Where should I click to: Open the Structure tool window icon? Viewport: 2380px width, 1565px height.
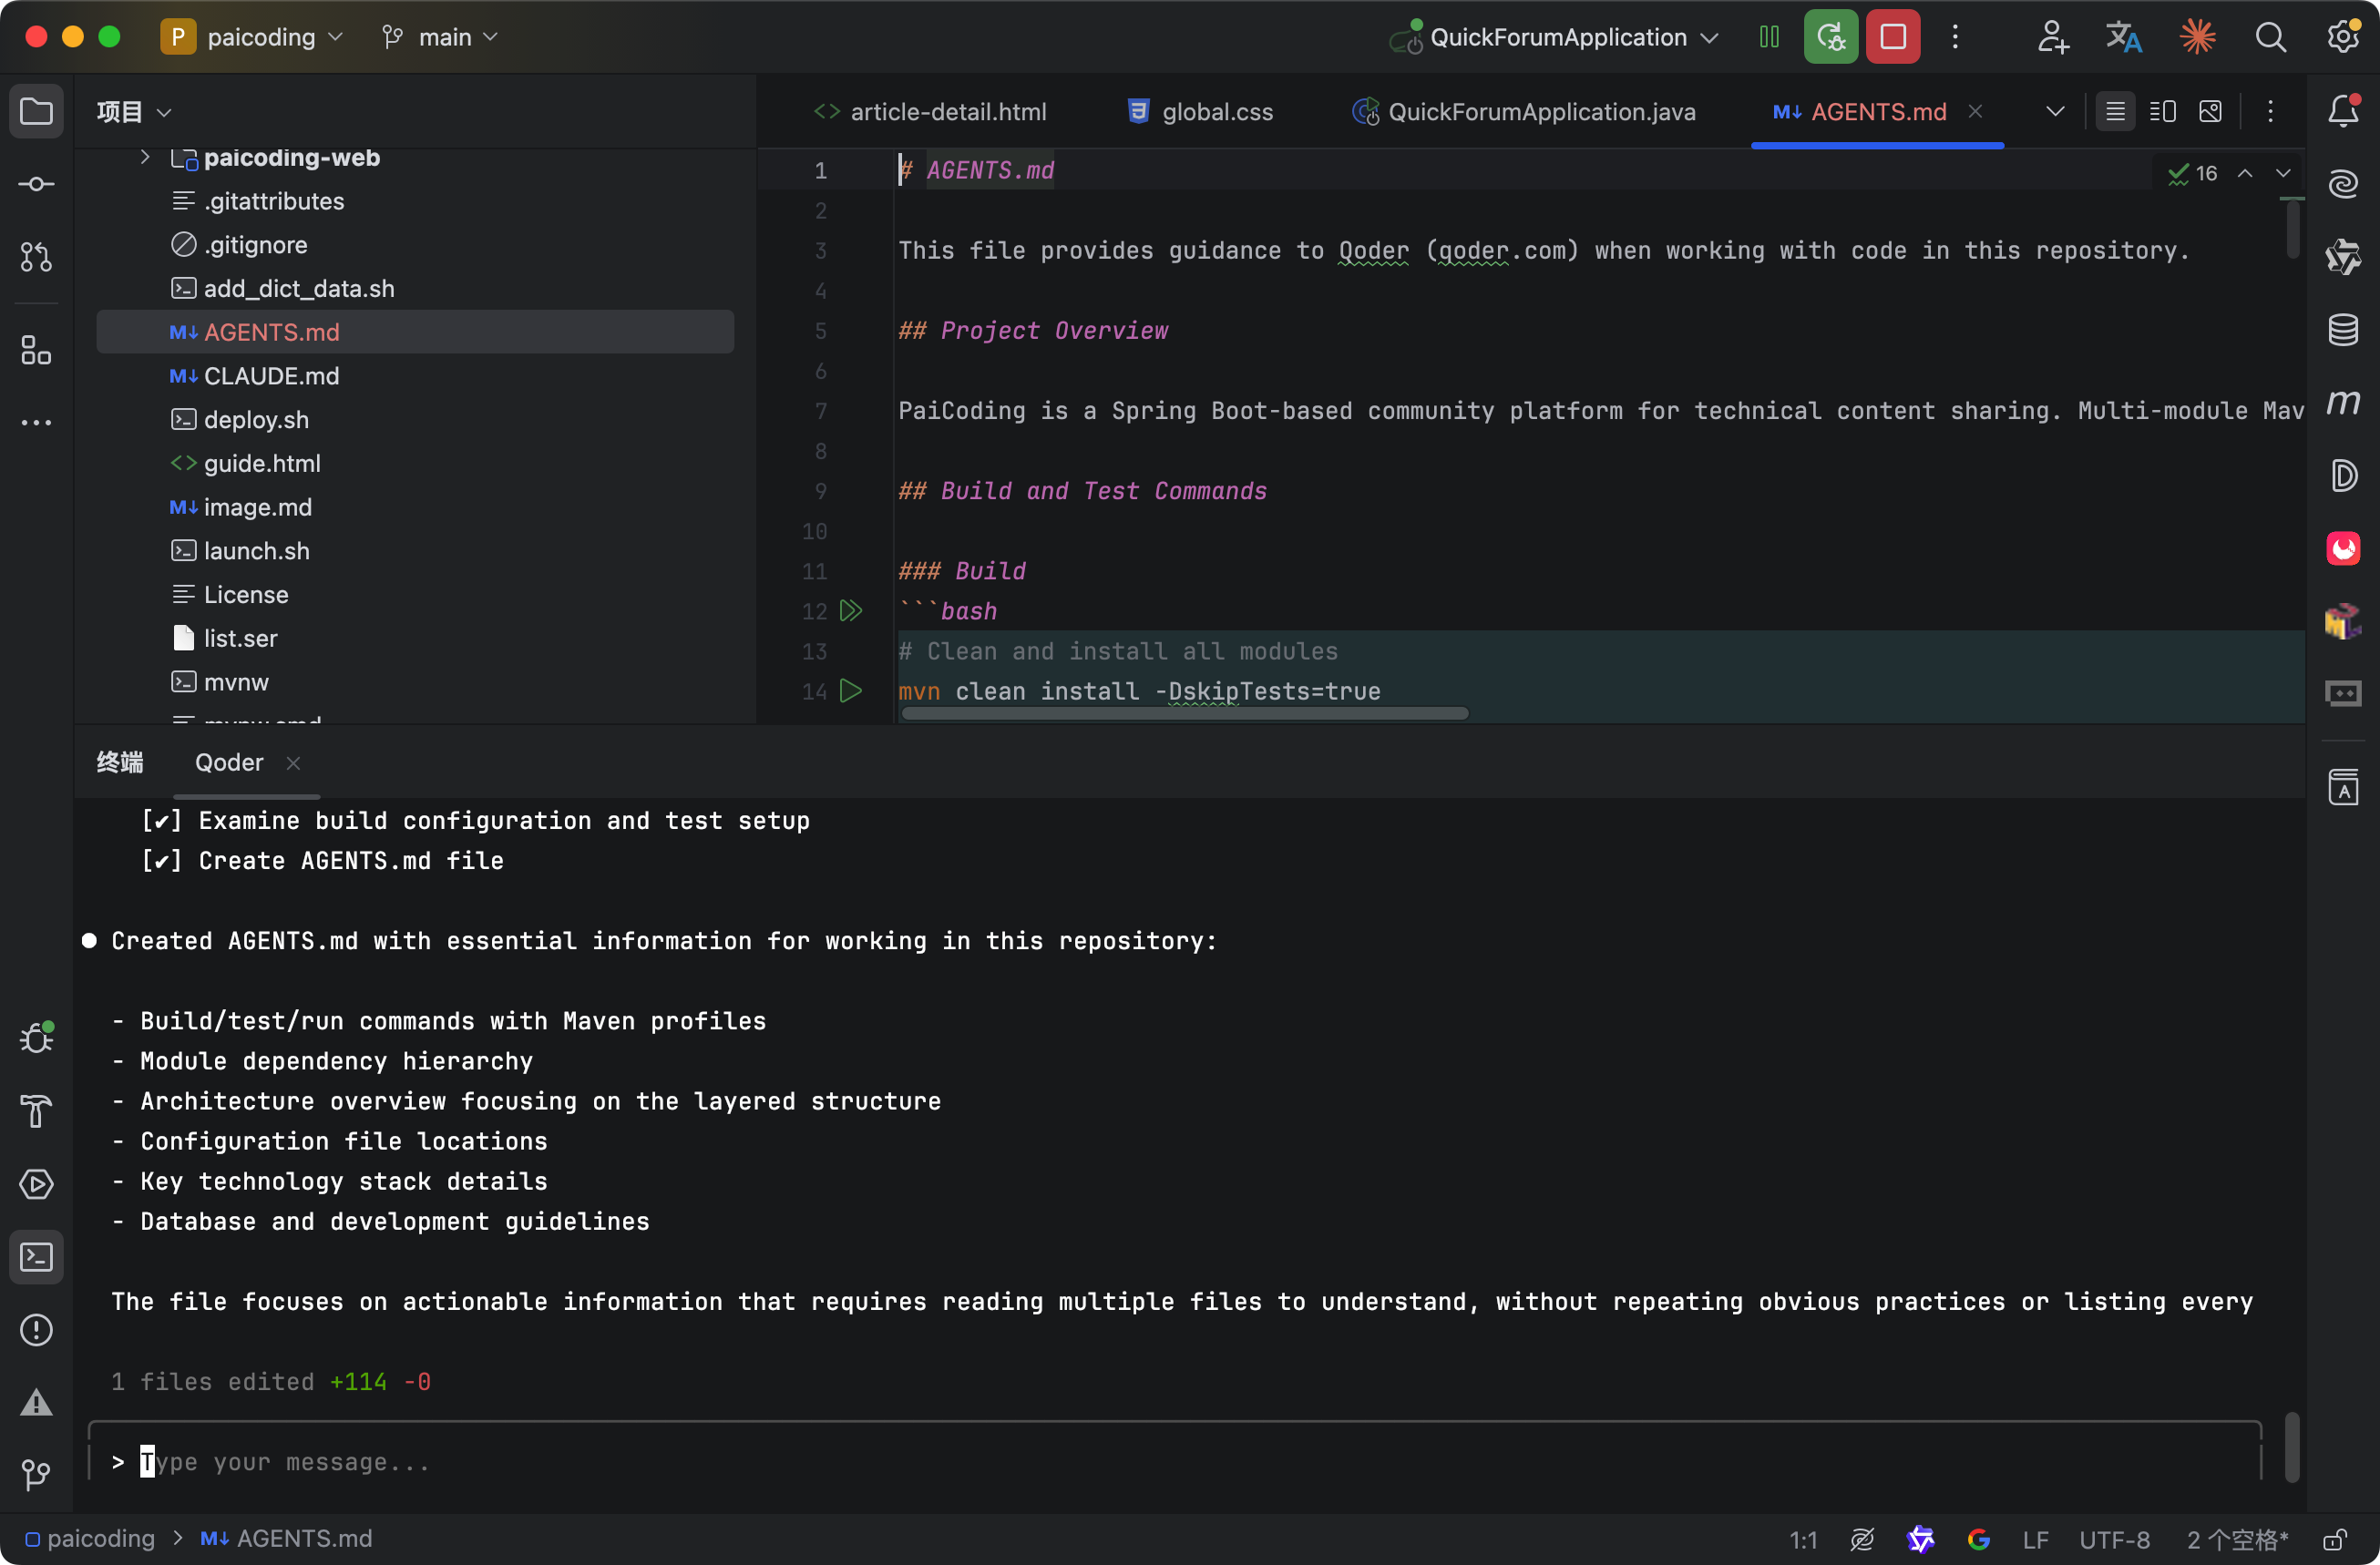[x=36, y=350]
